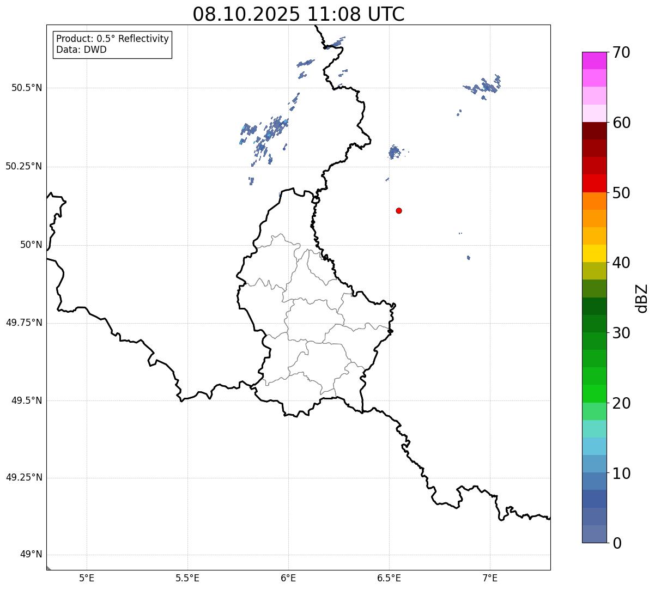The image size is (655, 589).
Task: Click the latitude label 50.25°N
Action: pyautogui.click(x=24, y=166)
